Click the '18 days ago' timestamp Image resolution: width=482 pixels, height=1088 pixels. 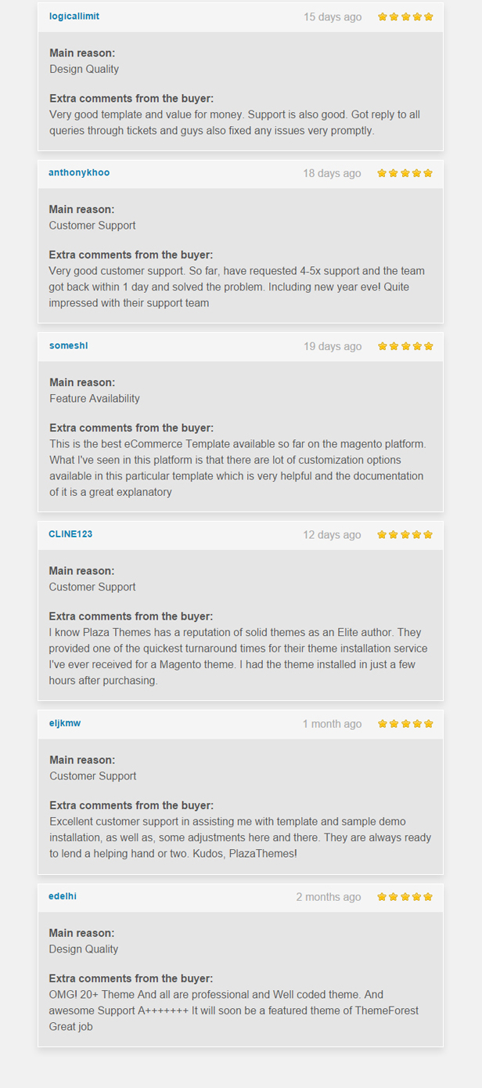(x=333, y=173)
